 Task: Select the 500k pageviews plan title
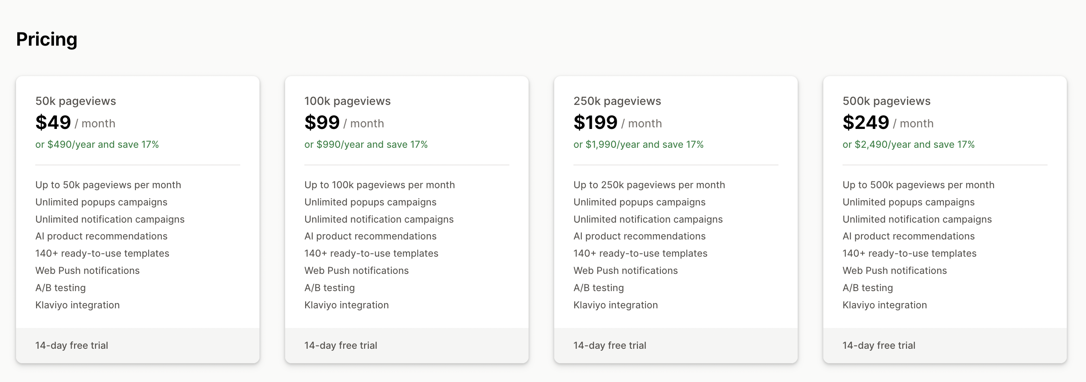click(x=887, y=101)
